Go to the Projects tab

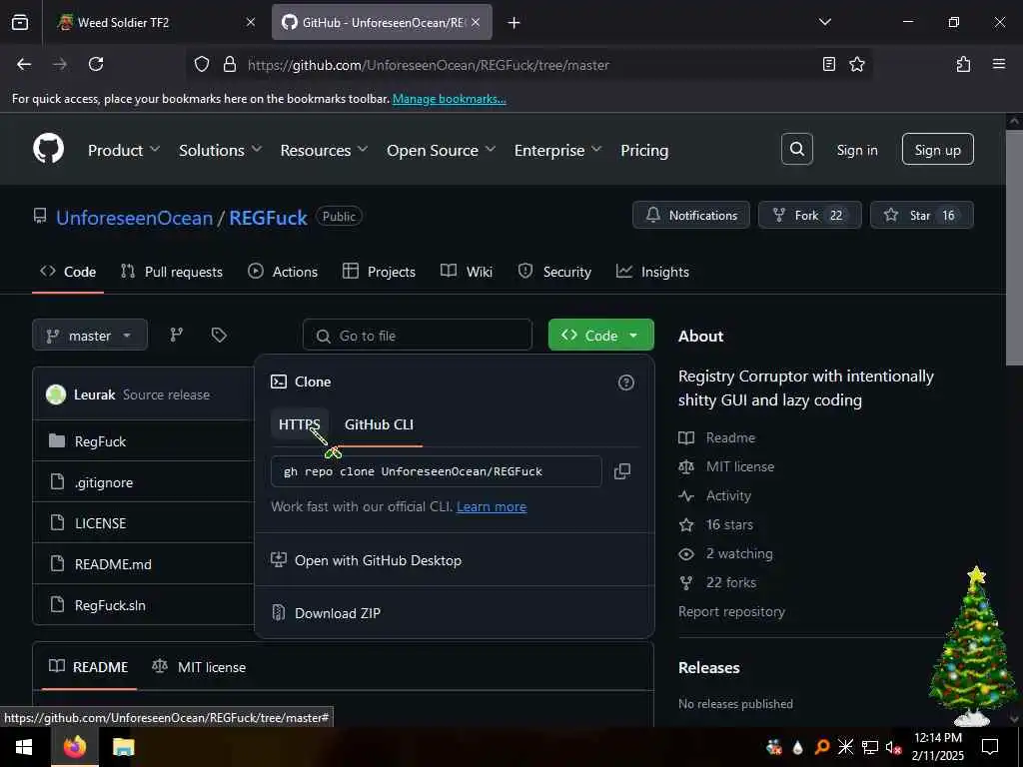[x=379, y=272]
